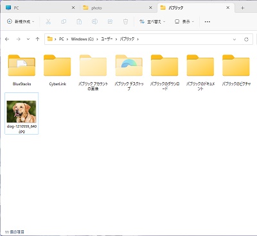
Task: Select the BlueStacks folder icon
Action: pos(22,65)
